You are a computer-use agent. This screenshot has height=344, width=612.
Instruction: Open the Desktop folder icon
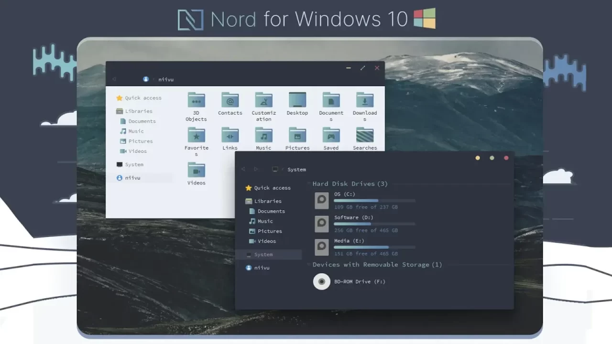click(297, 100)
